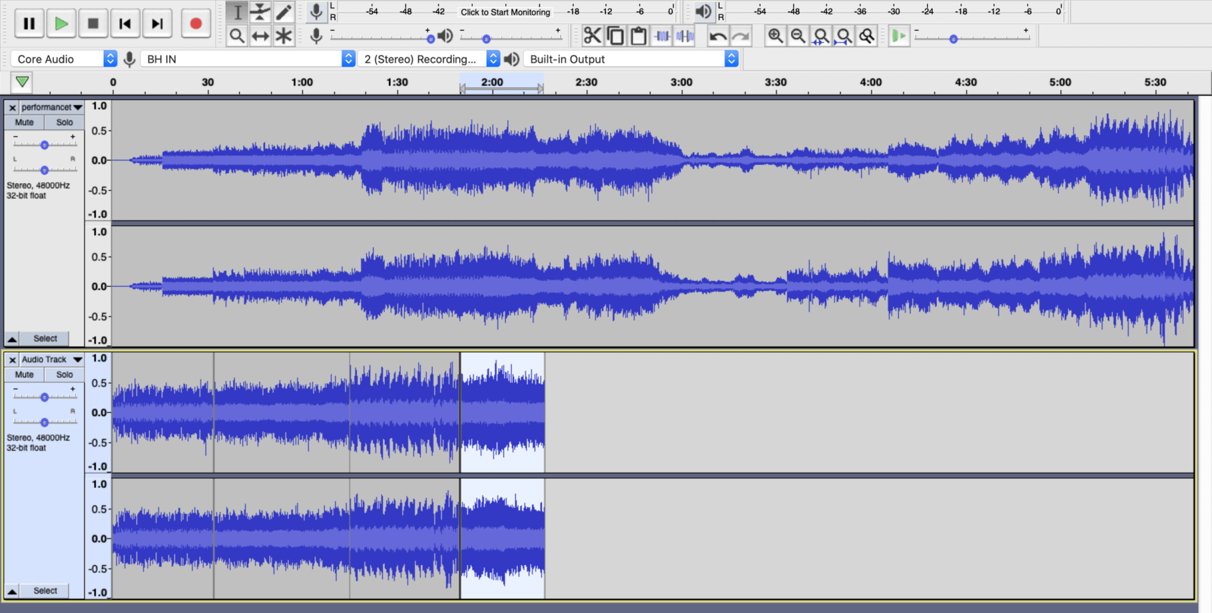Viewport: 1212px width, 613px height.
Task: Adjust the gain slider on the Audio Track
Action: 44,396
